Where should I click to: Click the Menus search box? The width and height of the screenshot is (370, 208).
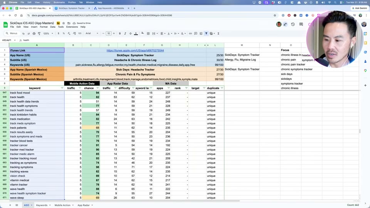[12, 34]
